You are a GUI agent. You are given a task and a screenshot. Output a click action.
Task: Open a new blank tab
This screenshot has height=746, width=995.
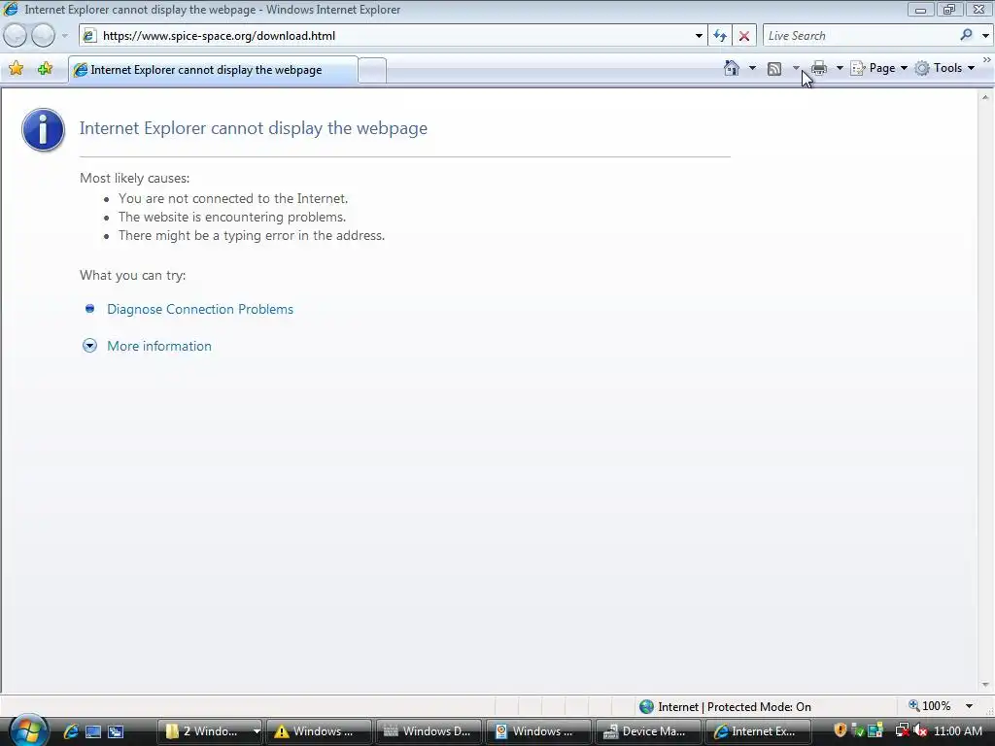(x=372, y=70)
